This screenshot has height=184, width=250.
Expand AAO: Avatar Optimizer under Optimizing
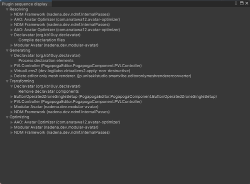pos(11,122)
